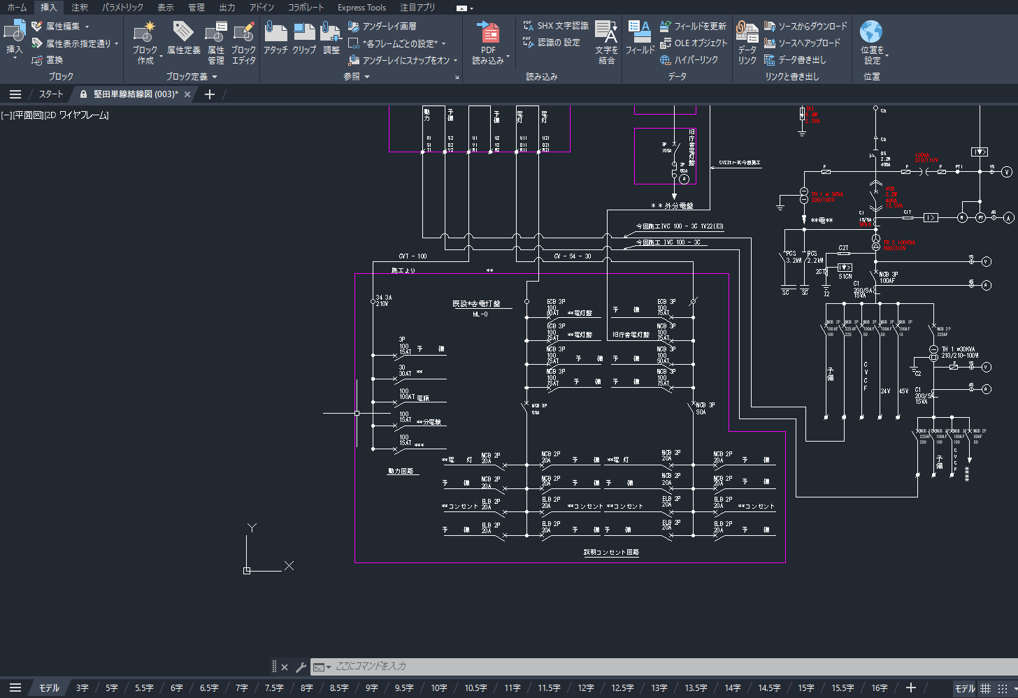Viewport: 1018px width, 698px height.
Task: Open the 5.5字 layout tab
Action: [x=144, y=688]
